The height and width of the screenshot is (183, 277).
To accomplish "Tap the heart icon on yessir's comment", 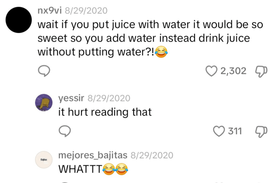I will point(219,131).
